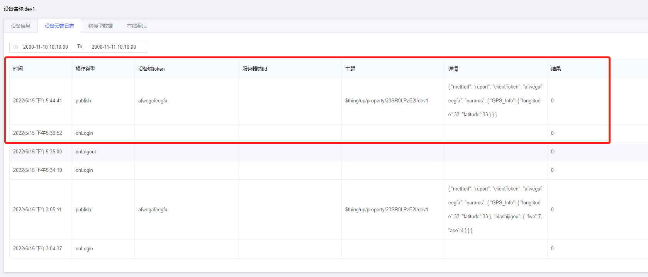Click the 结果 column header
Screen dimensions: 648x277
coord(556,69)
